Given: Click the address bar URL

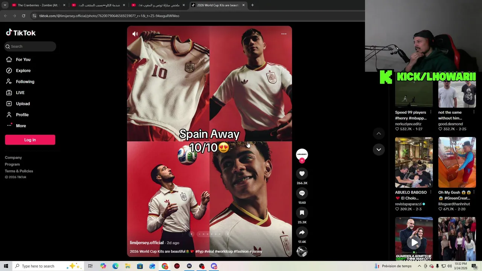Looking at the screenshot, I should (109, 16).
